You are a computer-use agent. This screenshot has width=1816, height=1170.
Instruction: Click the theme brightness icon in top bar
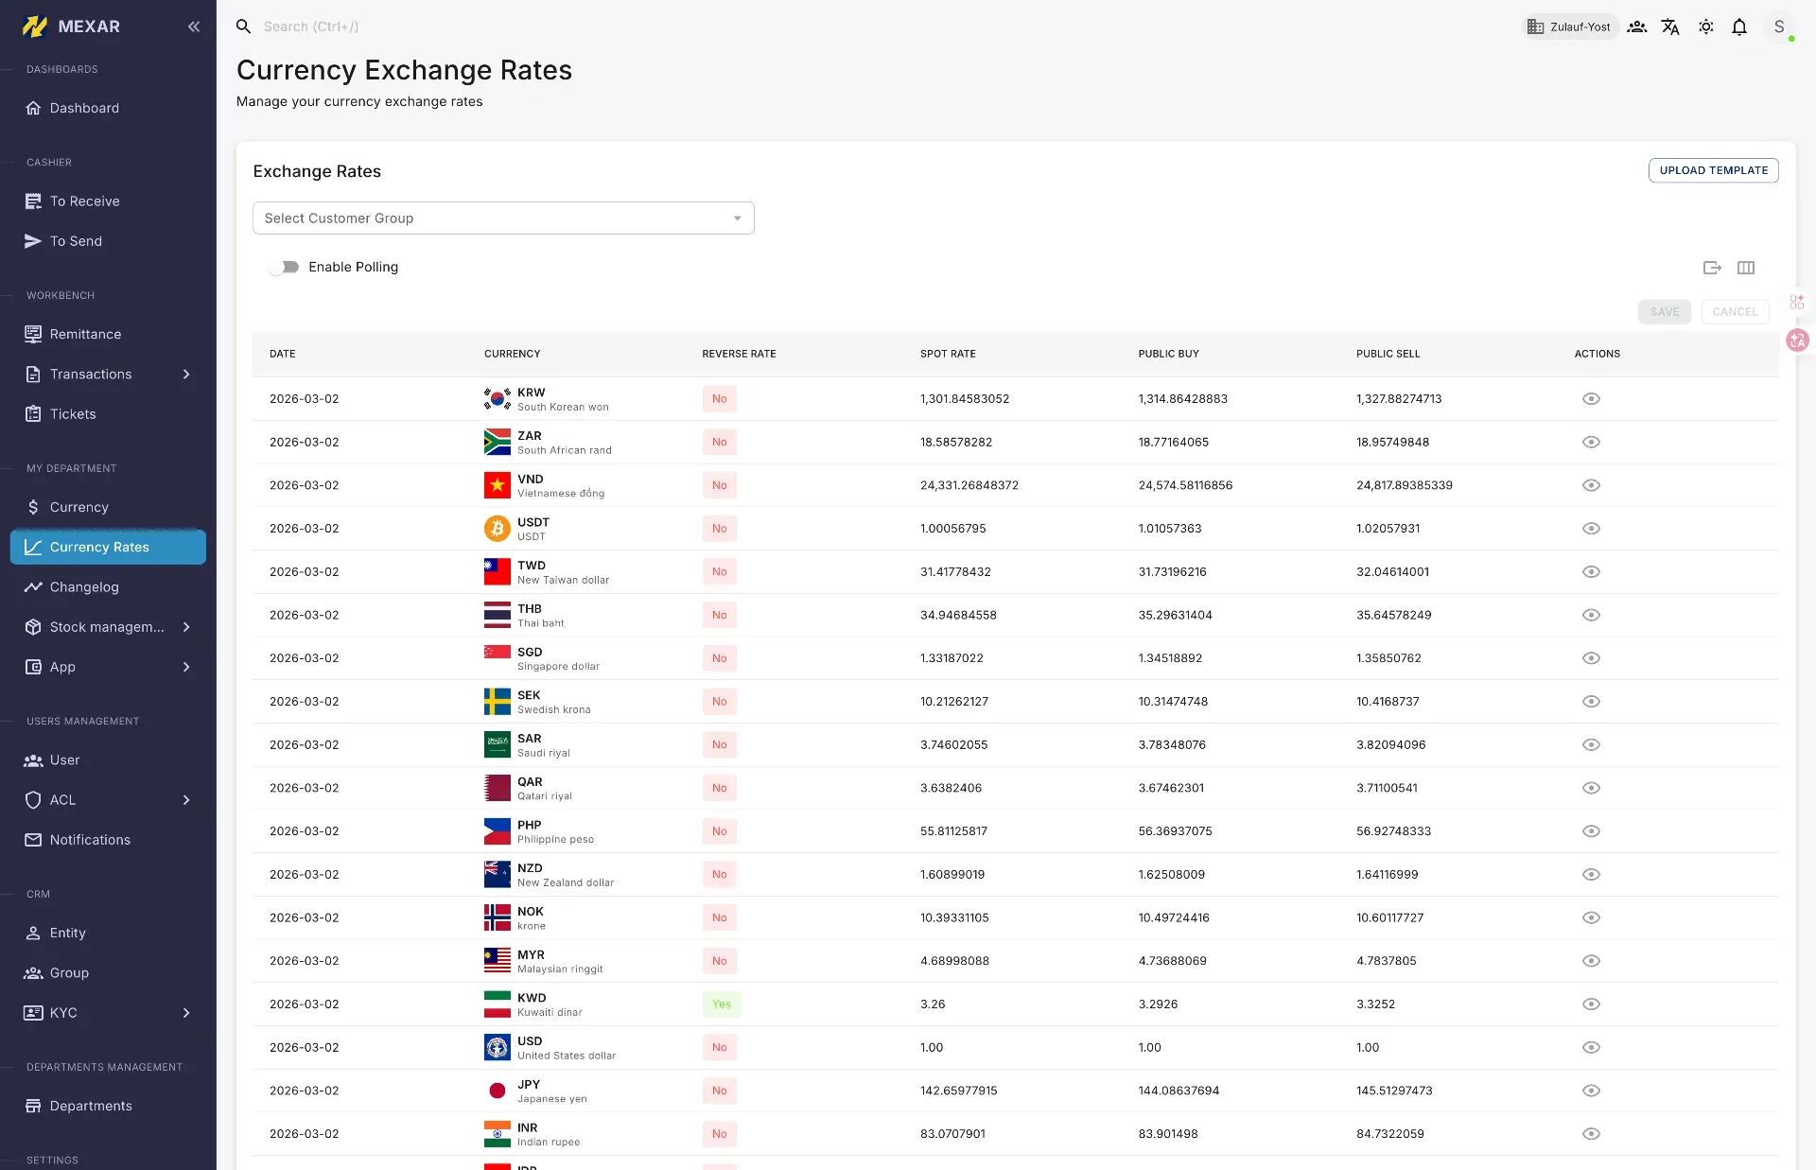1706,26
